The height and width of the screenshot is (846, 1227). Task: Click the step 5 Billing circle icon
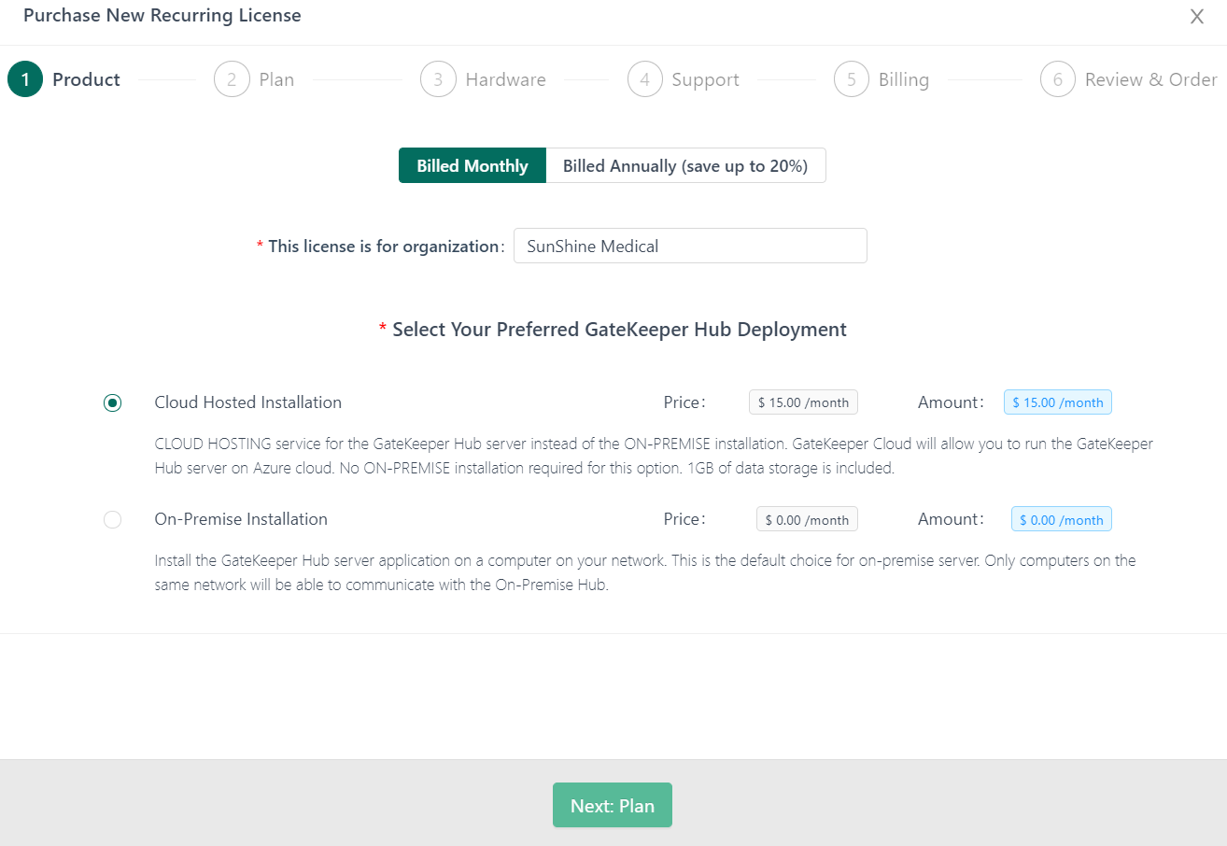tap(852, 79)
